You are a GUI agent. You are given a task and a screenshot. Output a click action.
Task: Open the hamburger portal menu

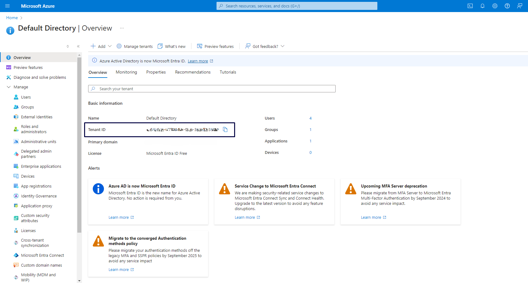tap(7, 6)
